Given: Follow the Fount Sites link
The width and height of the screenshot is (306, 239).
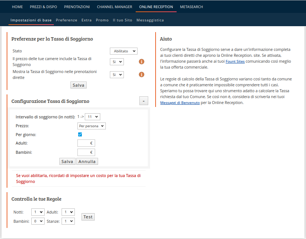Looking at the screenshot, I should pyautogui.click(x=235, y=61).
